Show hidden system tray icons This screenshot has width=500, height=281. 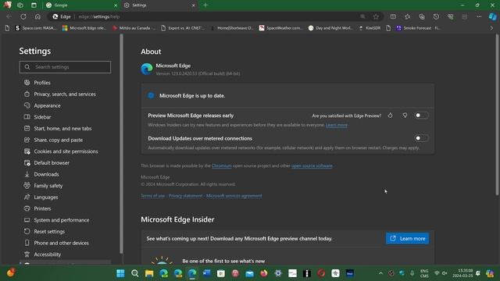pyautogui.click(x=380, y=273)
